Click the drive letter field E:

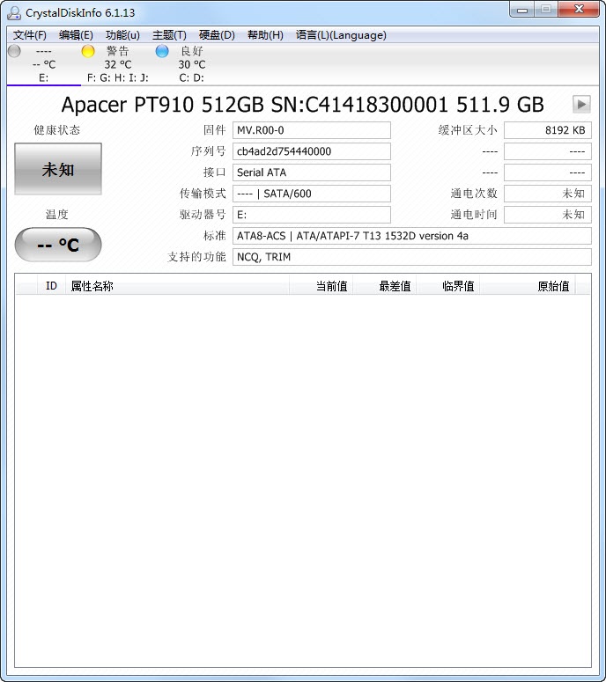pos(311,215)
